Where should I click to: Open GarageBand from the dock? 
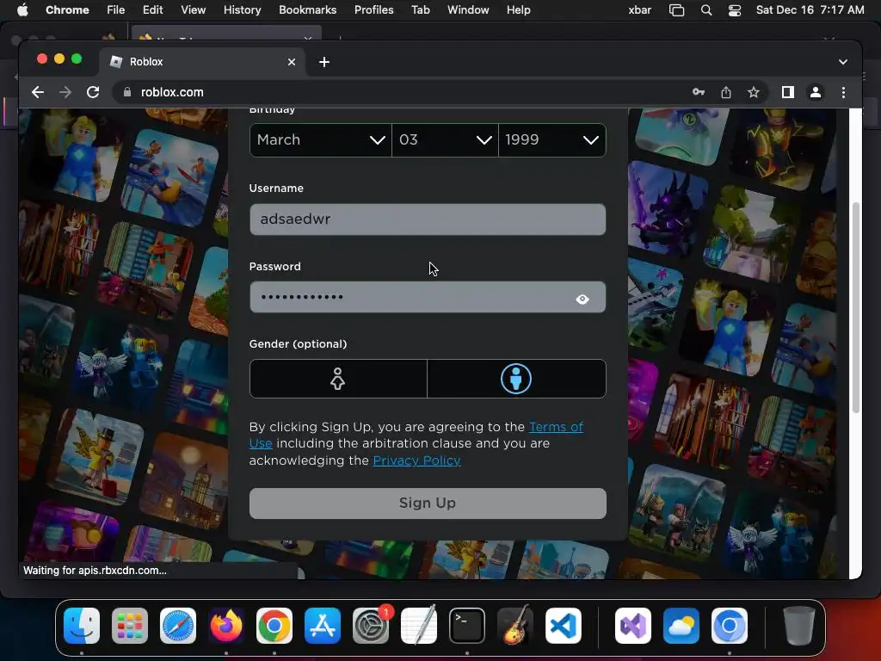tap(515, 626)
